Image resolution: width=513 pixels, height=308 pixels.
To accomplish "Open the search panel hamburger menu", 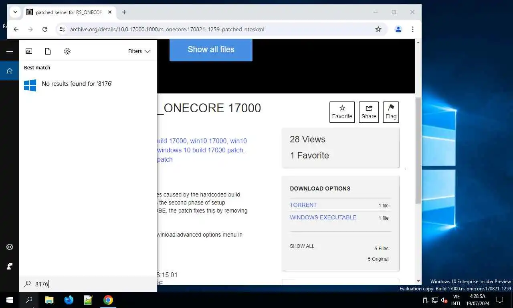I will pos(10,51).
